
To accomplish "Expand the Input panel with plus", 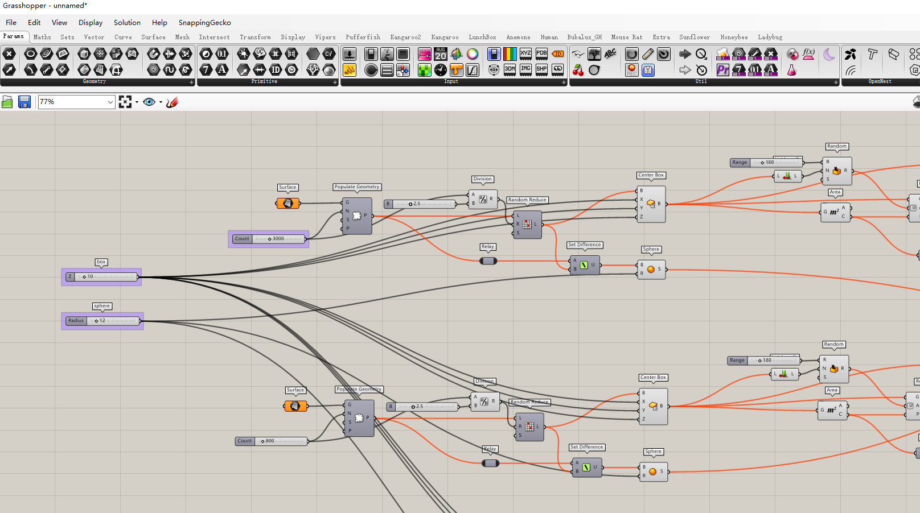I will tap(564, 82).
